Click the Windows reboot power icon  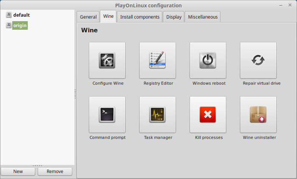pyautogui.click(x=208, y=60)
